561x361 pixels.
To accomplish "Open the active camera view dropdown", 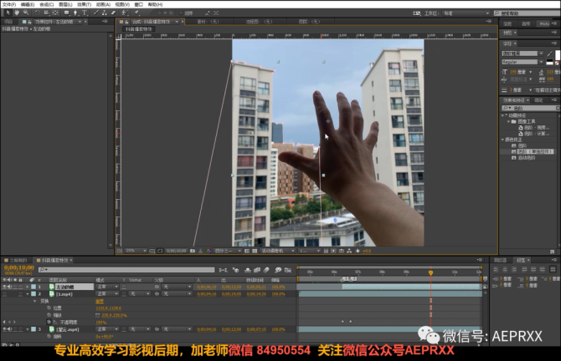I will tap(278, 251).
